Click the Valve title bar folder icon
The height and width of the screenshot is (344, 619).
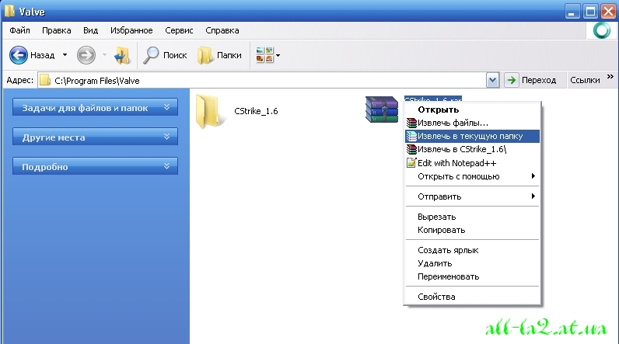9,12
